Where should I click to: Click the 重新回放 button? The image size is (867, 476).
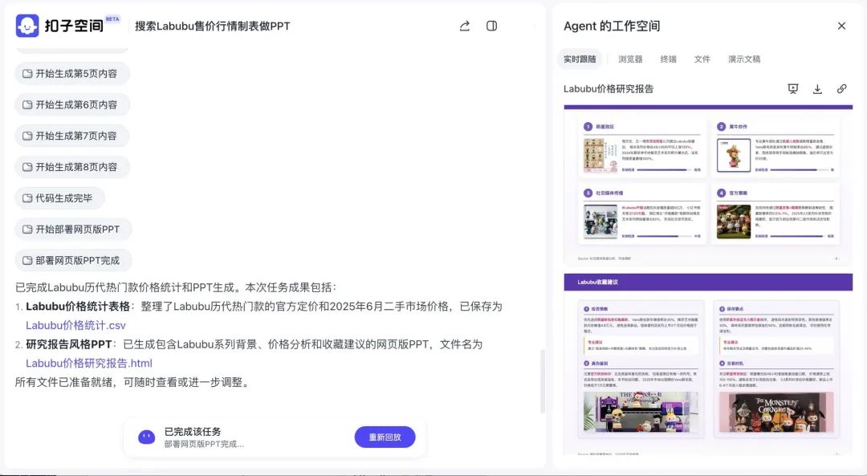pos(385,437)
